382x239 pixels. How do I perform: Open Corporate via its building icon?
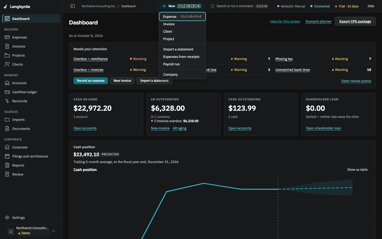pyautogui.click(x=7, y=147)
